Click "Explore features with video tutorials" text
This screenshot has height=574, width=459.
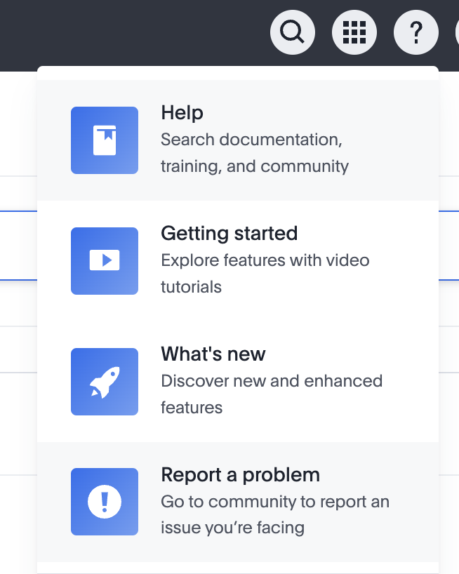pyautogui.click(x=265, y=274)
